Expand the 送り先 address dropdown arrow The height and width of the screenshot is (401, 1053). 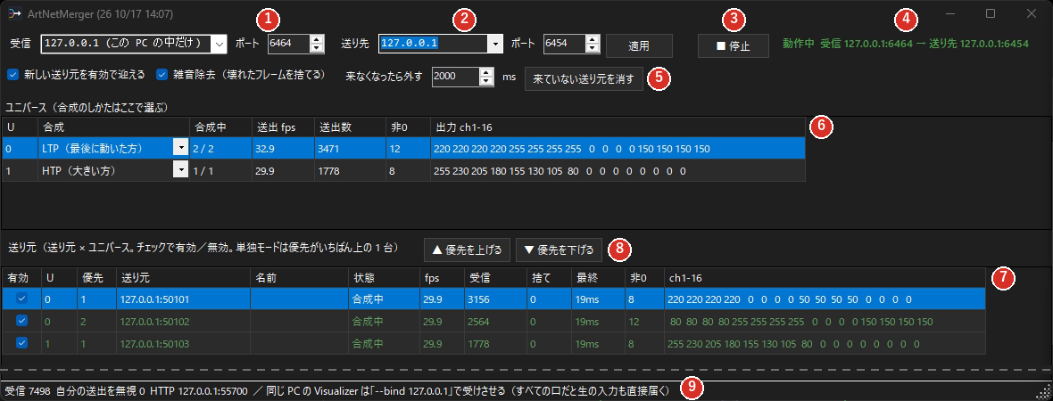[x=495, y=44]
